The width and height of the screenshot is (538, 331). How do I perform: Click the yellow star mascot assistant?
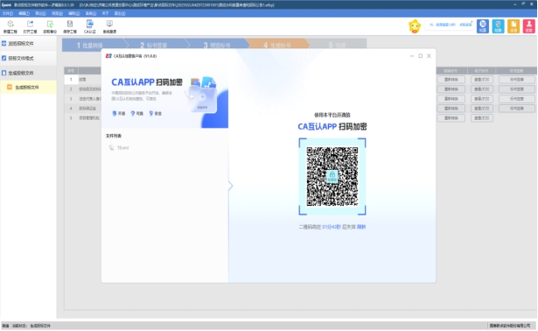415,26
